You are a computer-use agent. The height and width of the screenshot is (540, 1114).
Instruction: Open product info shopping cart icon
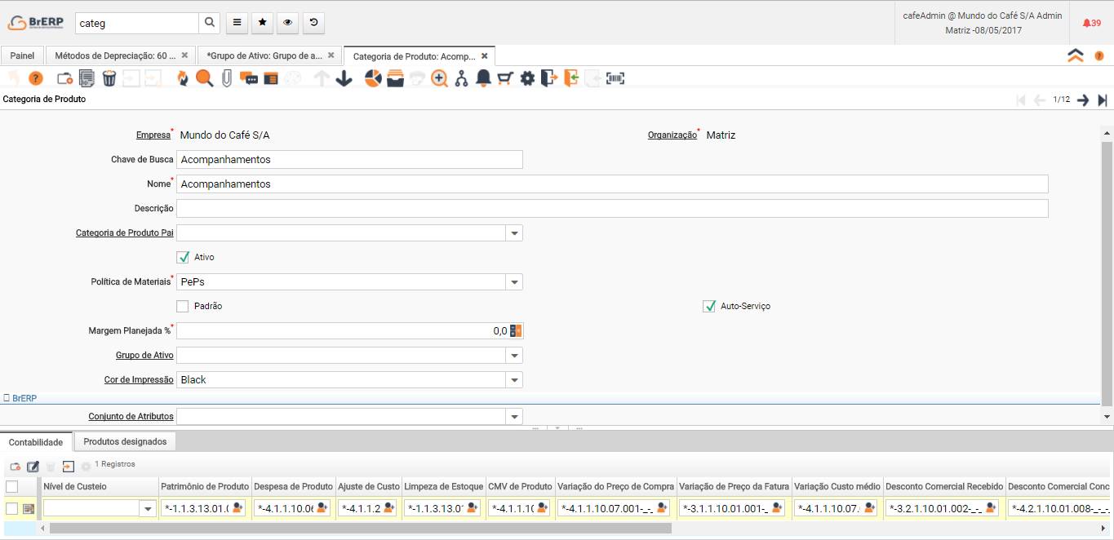(505, 78)
